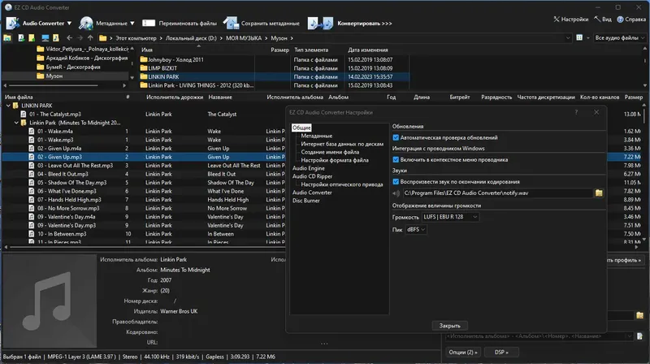Browse for notify.wav using the folder icon
Image resolution: width=650 pixels, height=364 pixels.
(x=598, y=193)
